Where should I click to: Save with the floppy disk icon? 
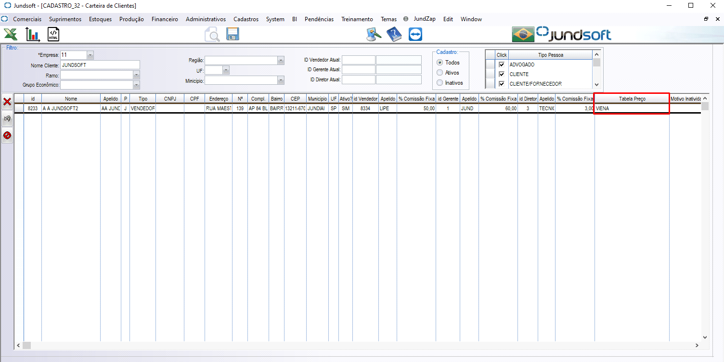233,34
